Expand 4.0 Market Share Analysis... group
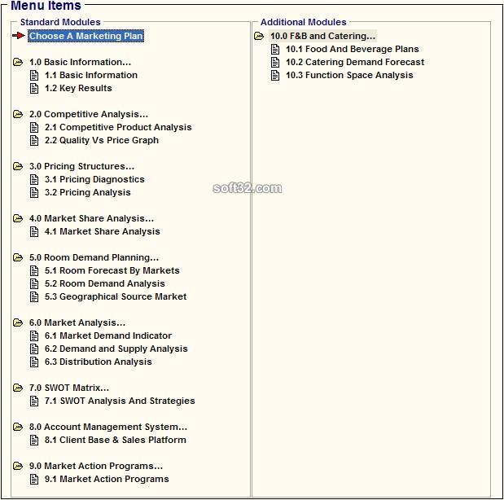Viewport: 504px width, 500px height. (92, 218)
